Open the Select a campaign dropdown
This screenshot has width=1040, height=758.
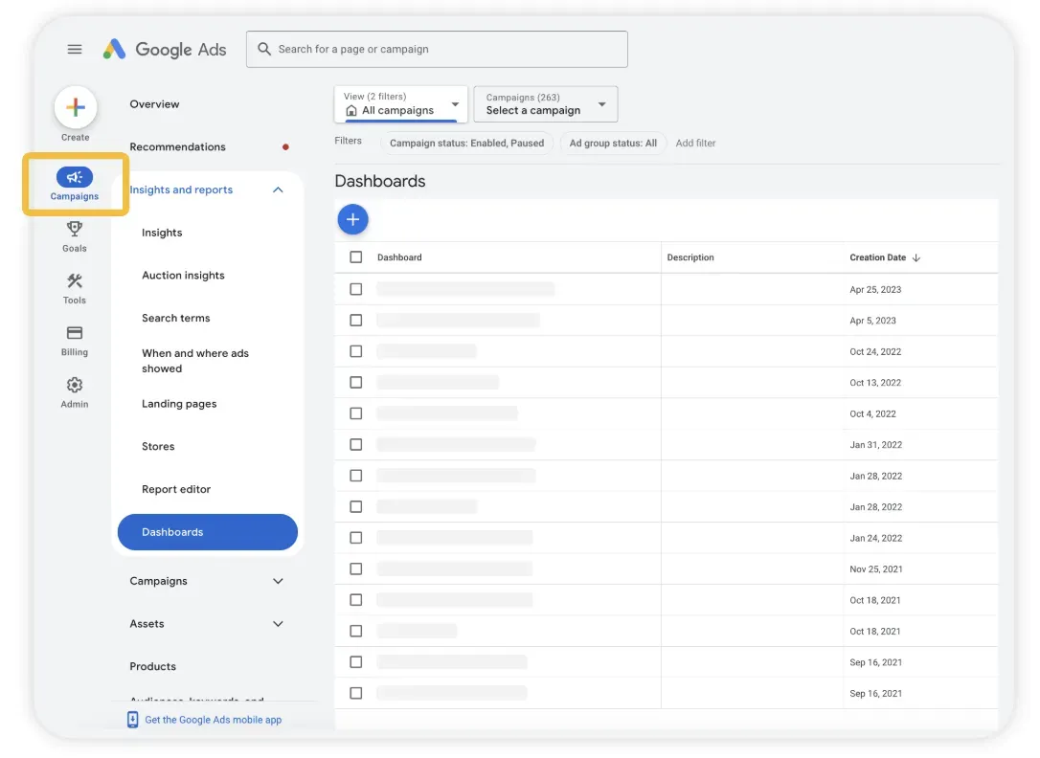pos(544,104)
